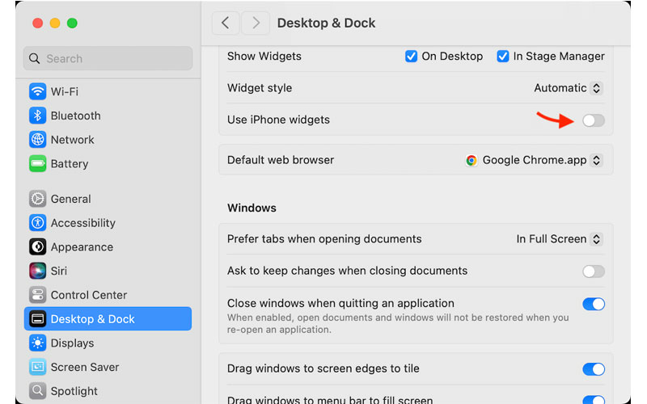Click the Desktop & Dock icon
The image size is (647, 404).
tap(37, 318)
